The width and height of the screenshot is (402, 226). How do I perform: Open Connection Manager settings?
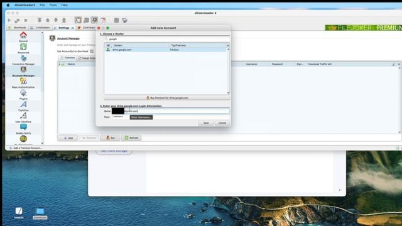click(x=23, y=60)
